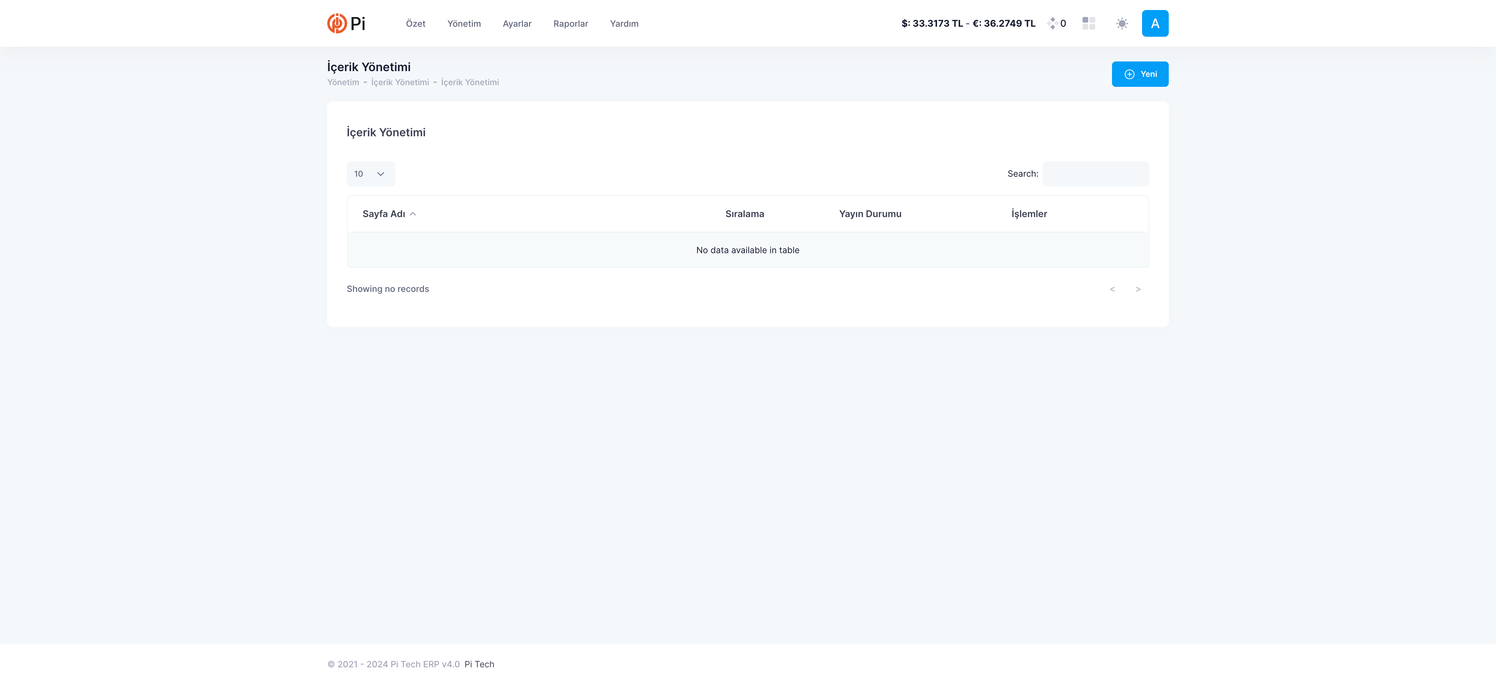The image size is (1496, 684).
Task: Click the Pi logo icon
Action: [337, 23]
